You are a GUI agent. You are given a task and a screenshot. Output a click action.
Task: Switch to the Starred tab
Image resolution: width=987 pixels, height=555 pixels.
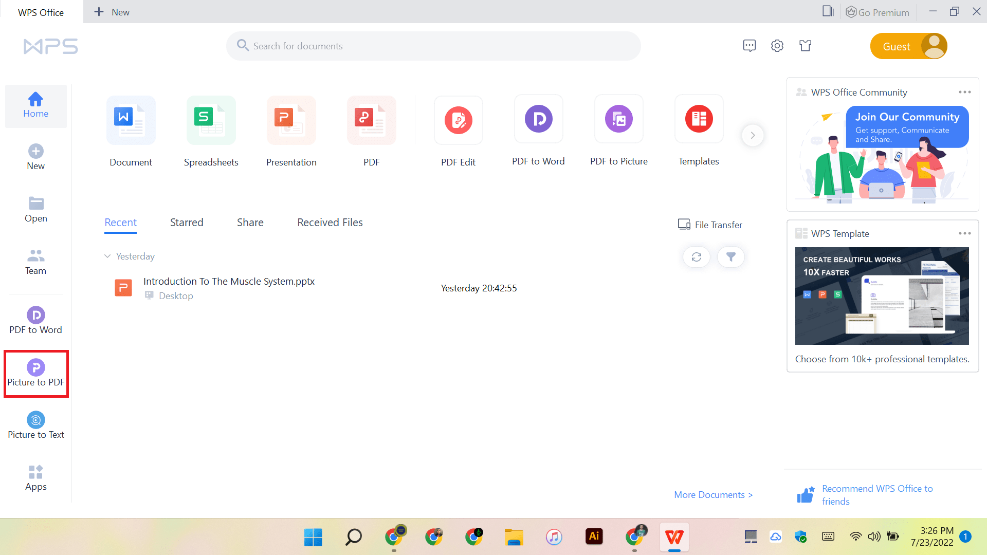186,222
